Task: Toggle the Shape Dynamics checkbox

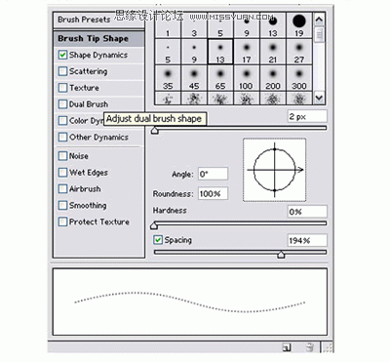Action: [62, 55]
